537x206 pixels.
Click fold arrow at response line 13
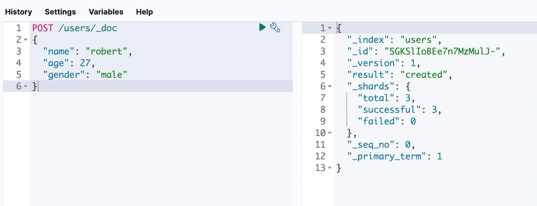coord(330,168)
